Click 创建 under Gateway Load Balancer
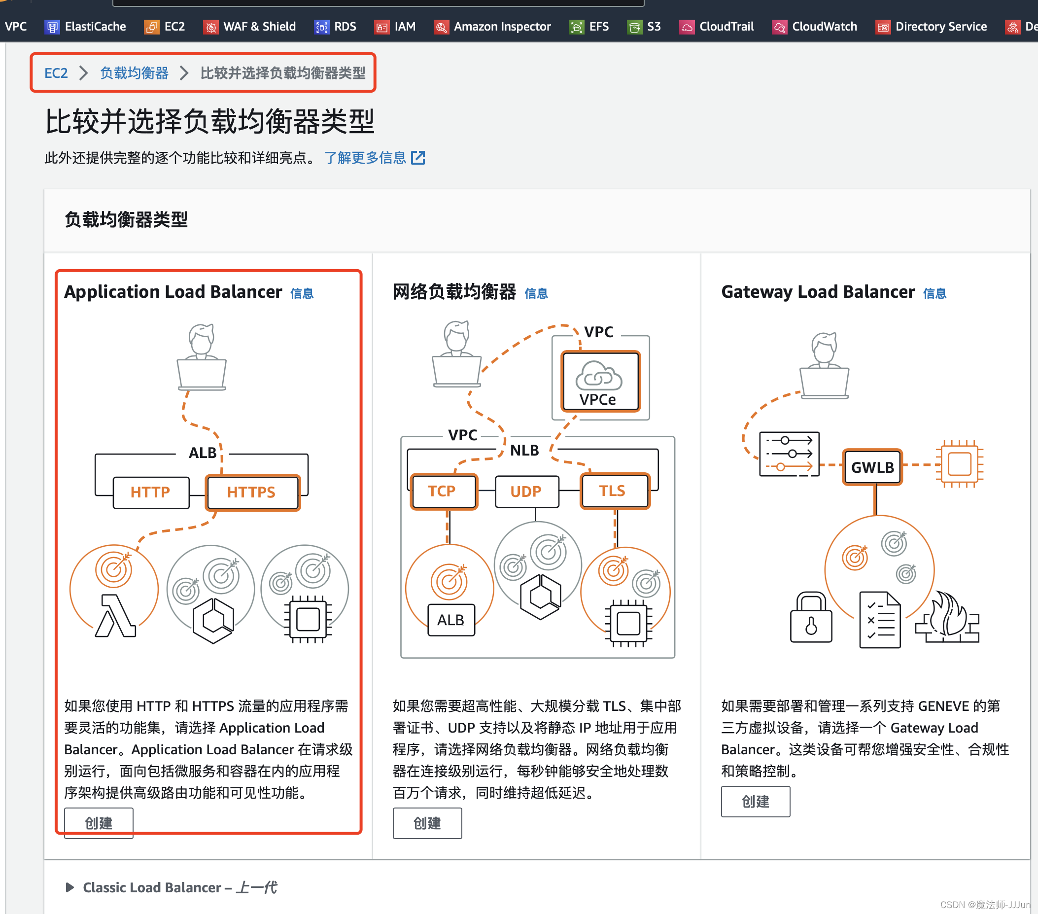The image size is (1038, 914). coord(756,802)
